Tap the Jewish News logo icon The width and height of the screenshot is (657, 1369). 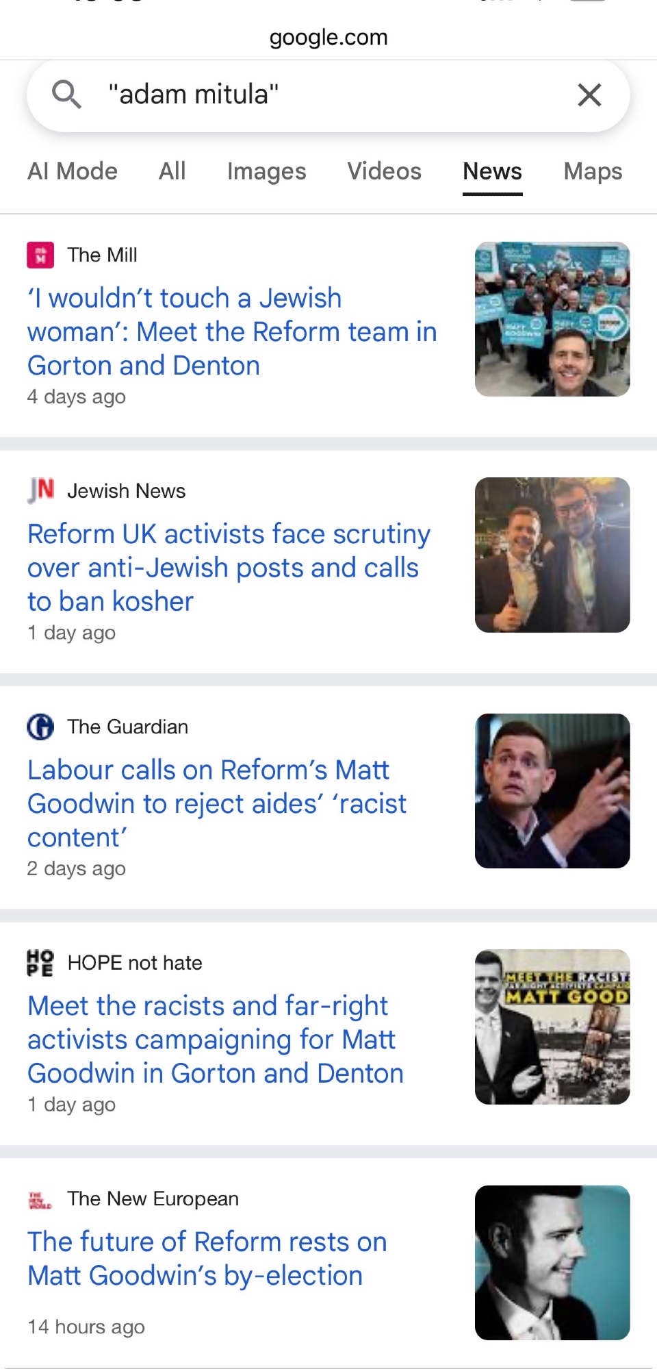[x=40, y=490]
